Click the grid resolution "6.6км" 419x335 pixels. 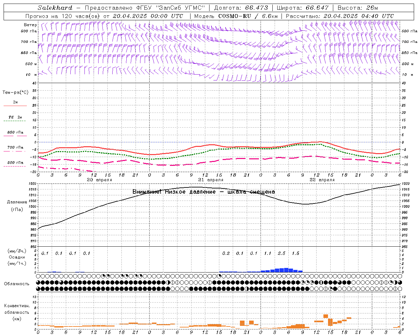pos(270,16)
